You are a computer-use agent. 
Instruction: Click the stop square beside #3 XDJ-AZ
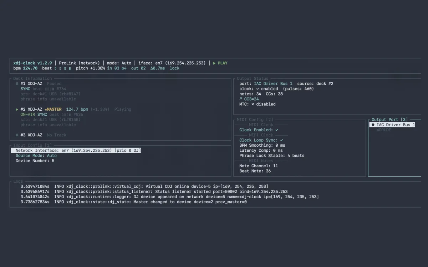[17, 135]
